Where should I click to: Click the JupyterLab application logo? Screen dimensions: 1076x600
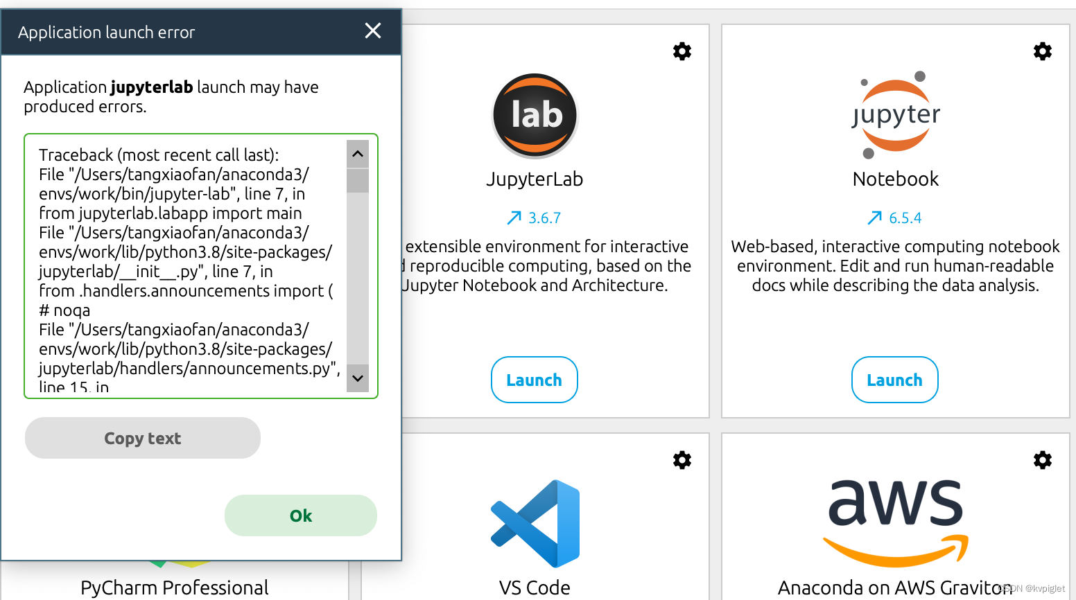534,115
